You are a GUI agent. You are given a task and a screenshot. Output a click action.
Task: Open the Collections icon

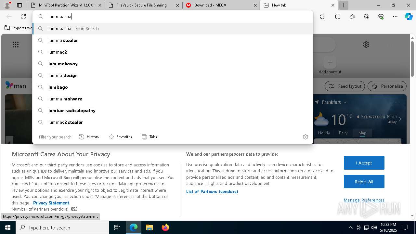(367, 17)
